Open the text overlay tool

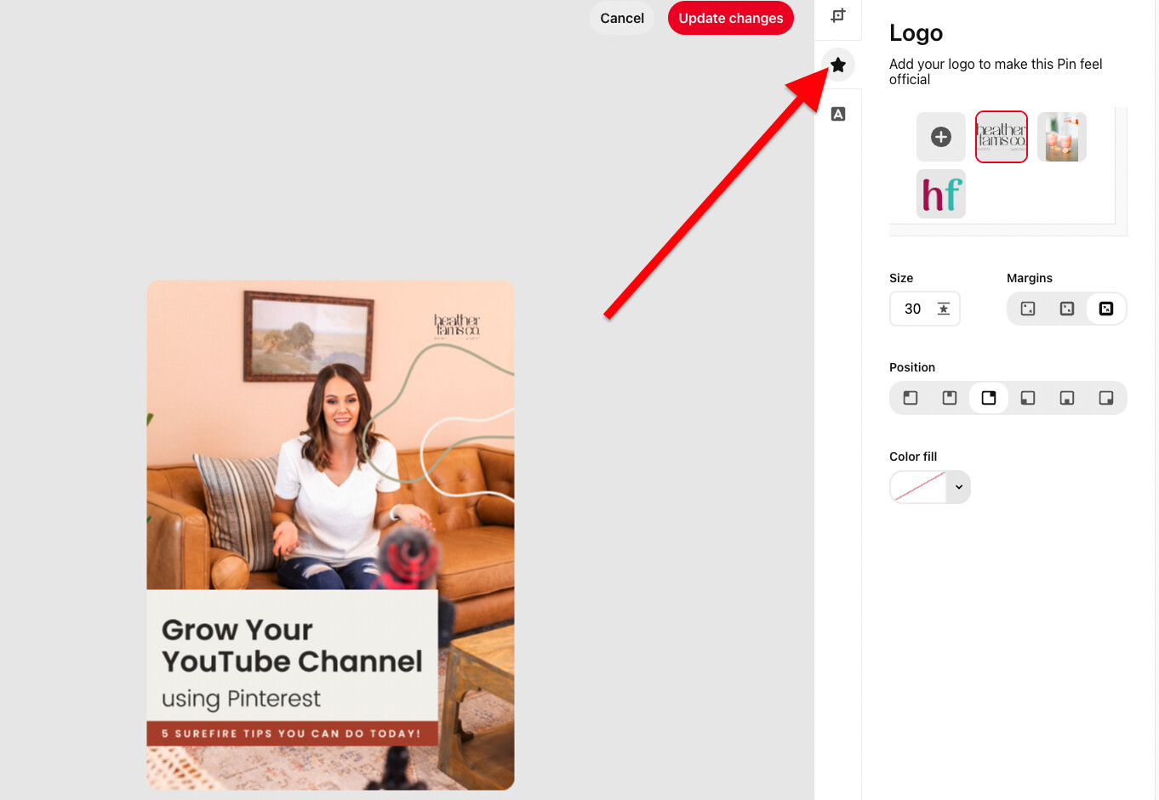pyautogui.click(x=838, y=114)
